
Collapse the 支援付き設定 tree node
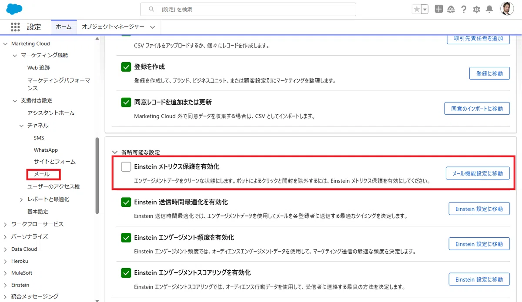[x=14, y=100]
